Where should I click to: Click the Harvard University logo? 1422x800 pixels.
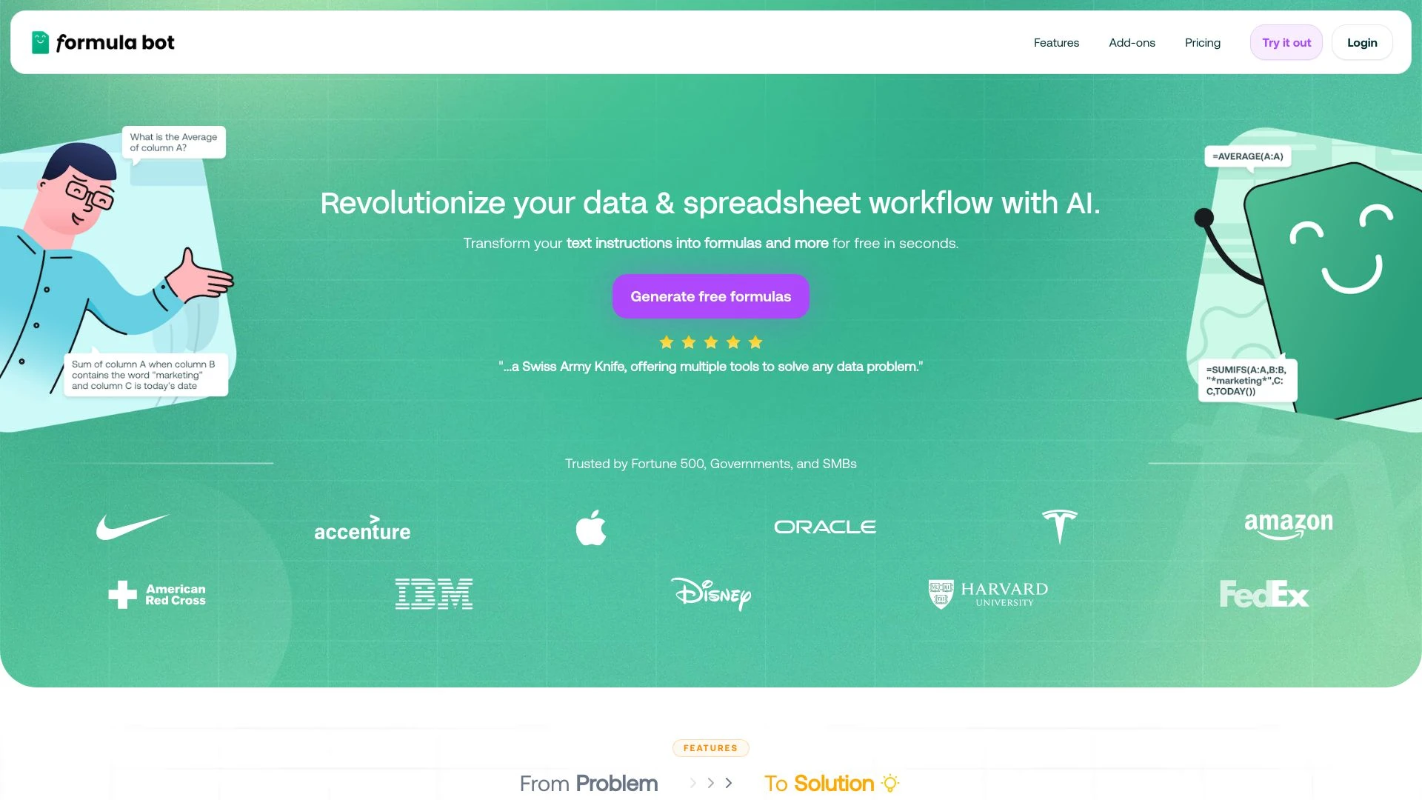coord(987,593)
